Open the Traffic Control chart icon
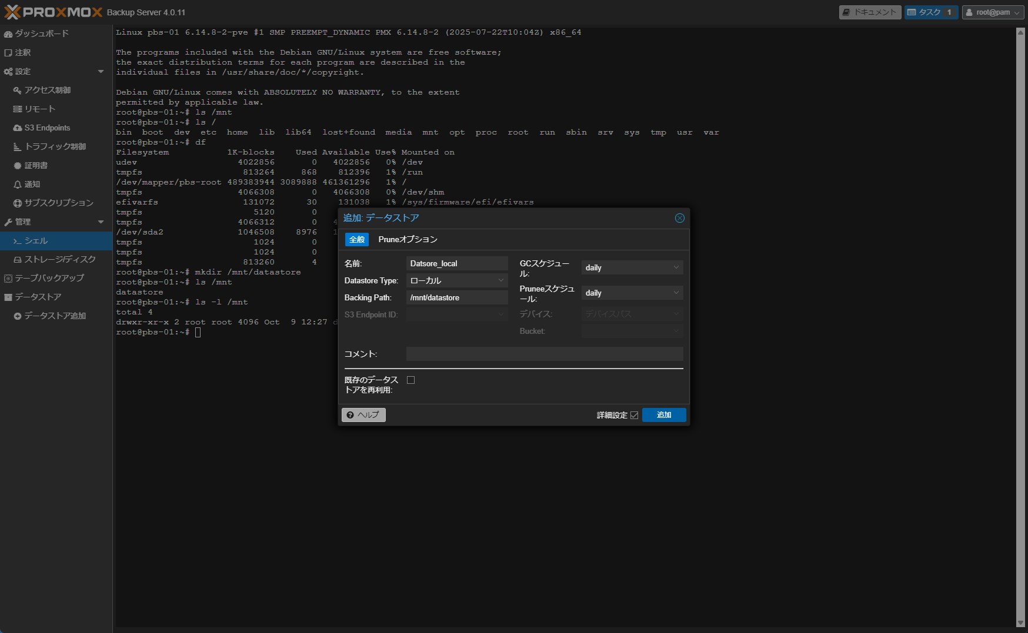The image size is (1028, 633). coord(18,147)
